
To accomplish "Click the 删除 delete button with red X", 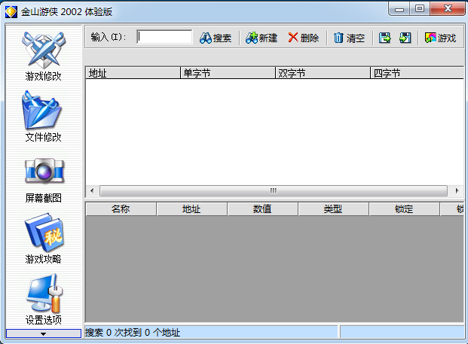I will [x=304, y=38].
